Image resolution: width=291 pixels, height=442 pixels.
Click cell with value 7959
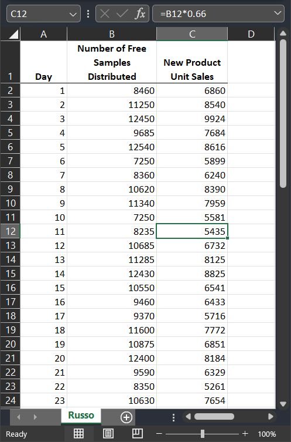(192, 203)
